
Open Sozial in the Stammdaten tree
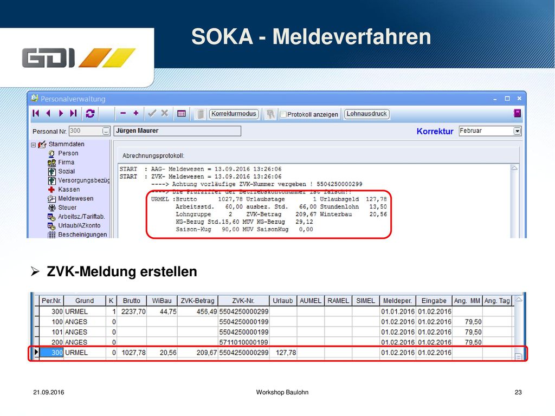[67, 171]
